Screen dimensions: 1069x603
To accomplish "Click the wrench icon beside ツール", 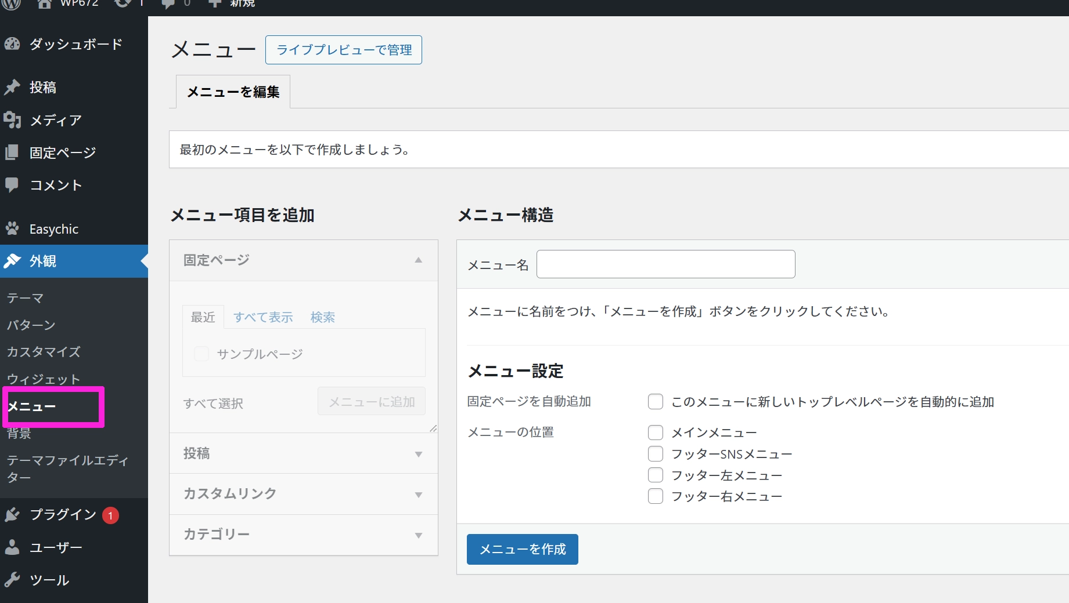I will 12,580.
